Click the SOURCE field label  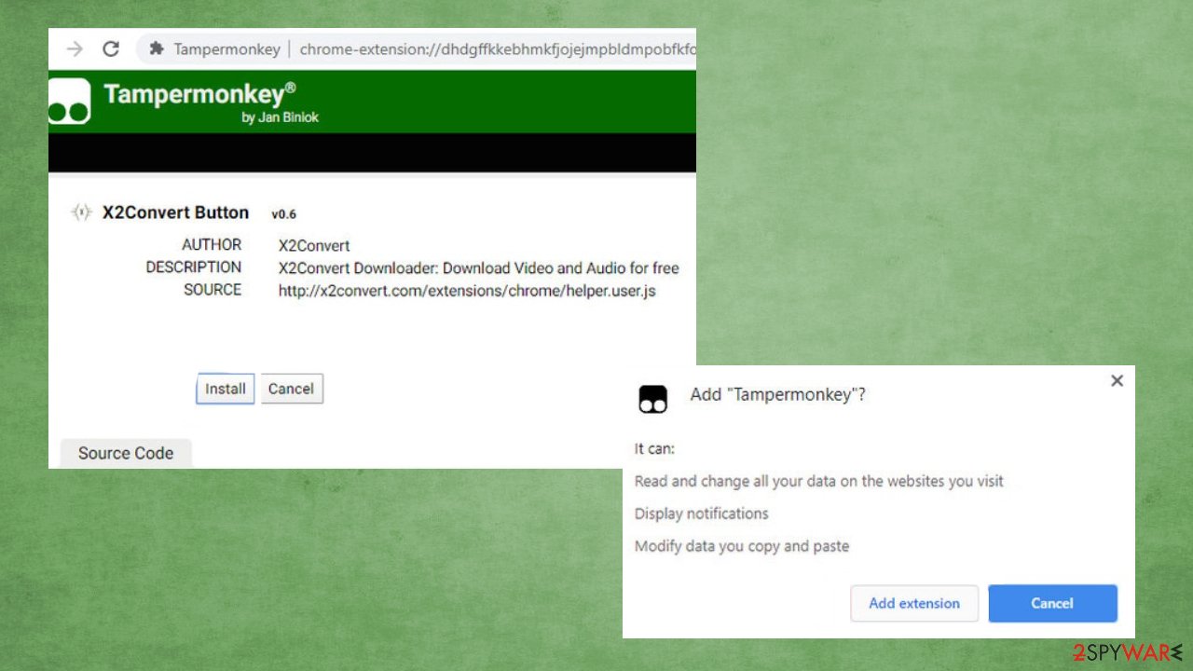(x=213, y=290)
